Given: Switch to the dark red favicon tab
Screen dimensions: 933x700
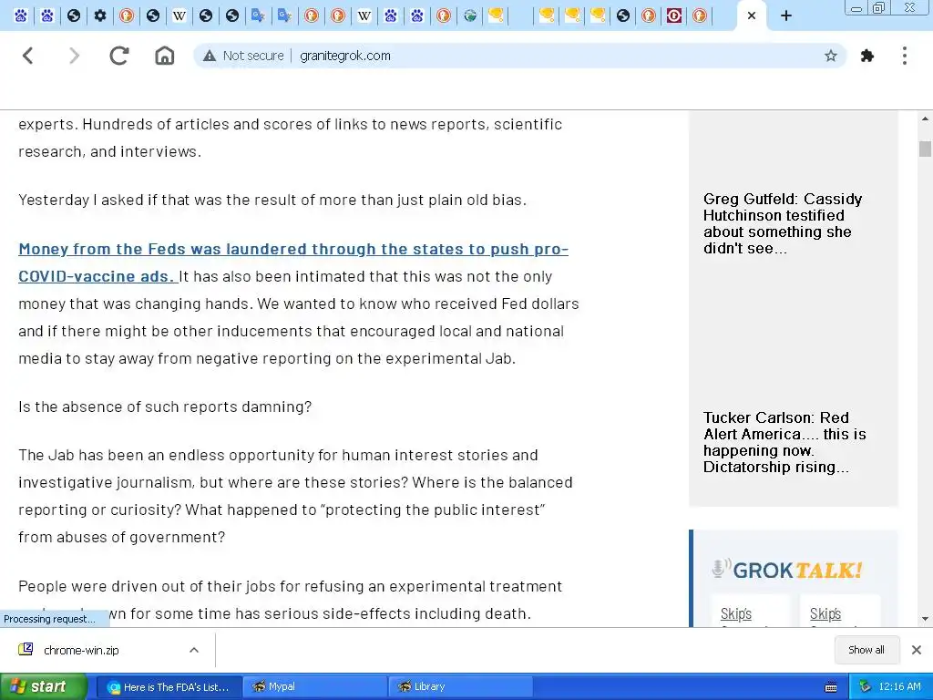Looking at the screenshot, I should click(x=673, y=15).
